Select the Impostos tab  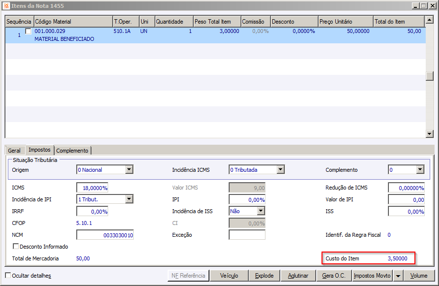(x=39, y=150)
